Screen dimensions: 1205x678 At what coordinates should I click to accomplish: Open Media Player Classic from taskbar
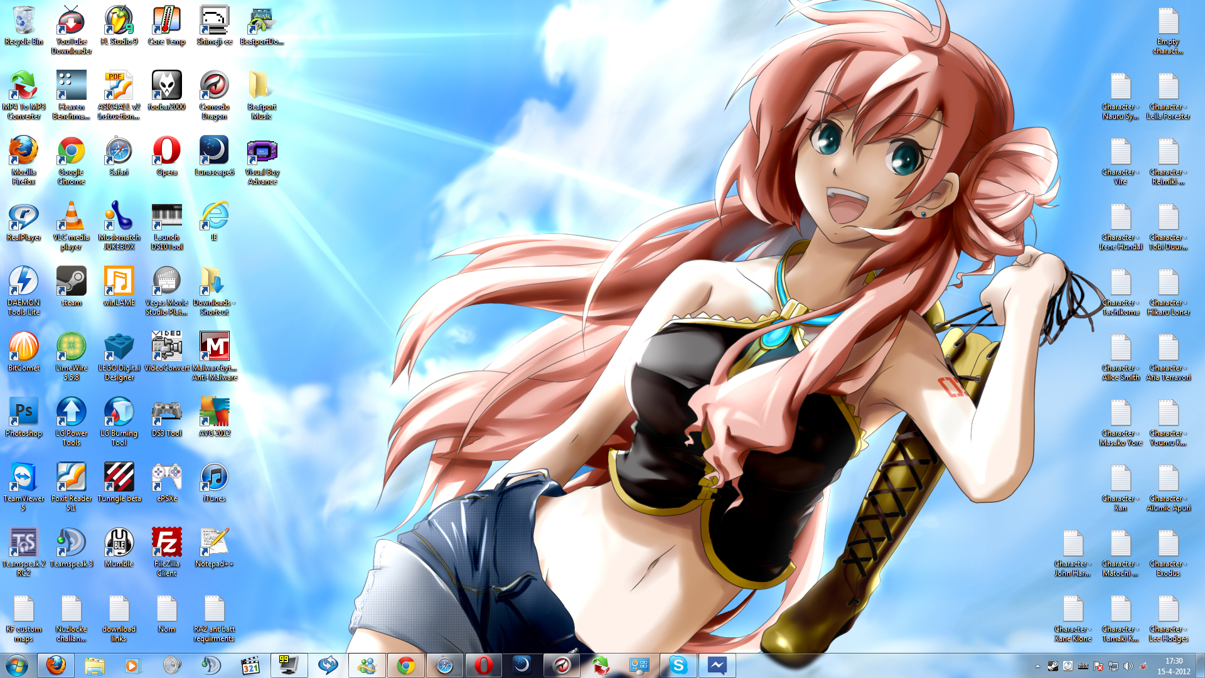pos(250,665)
